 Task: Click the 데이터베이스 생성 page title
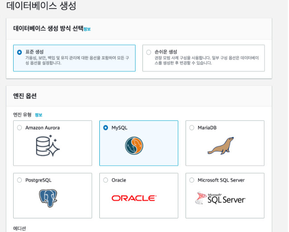(41, 5)
